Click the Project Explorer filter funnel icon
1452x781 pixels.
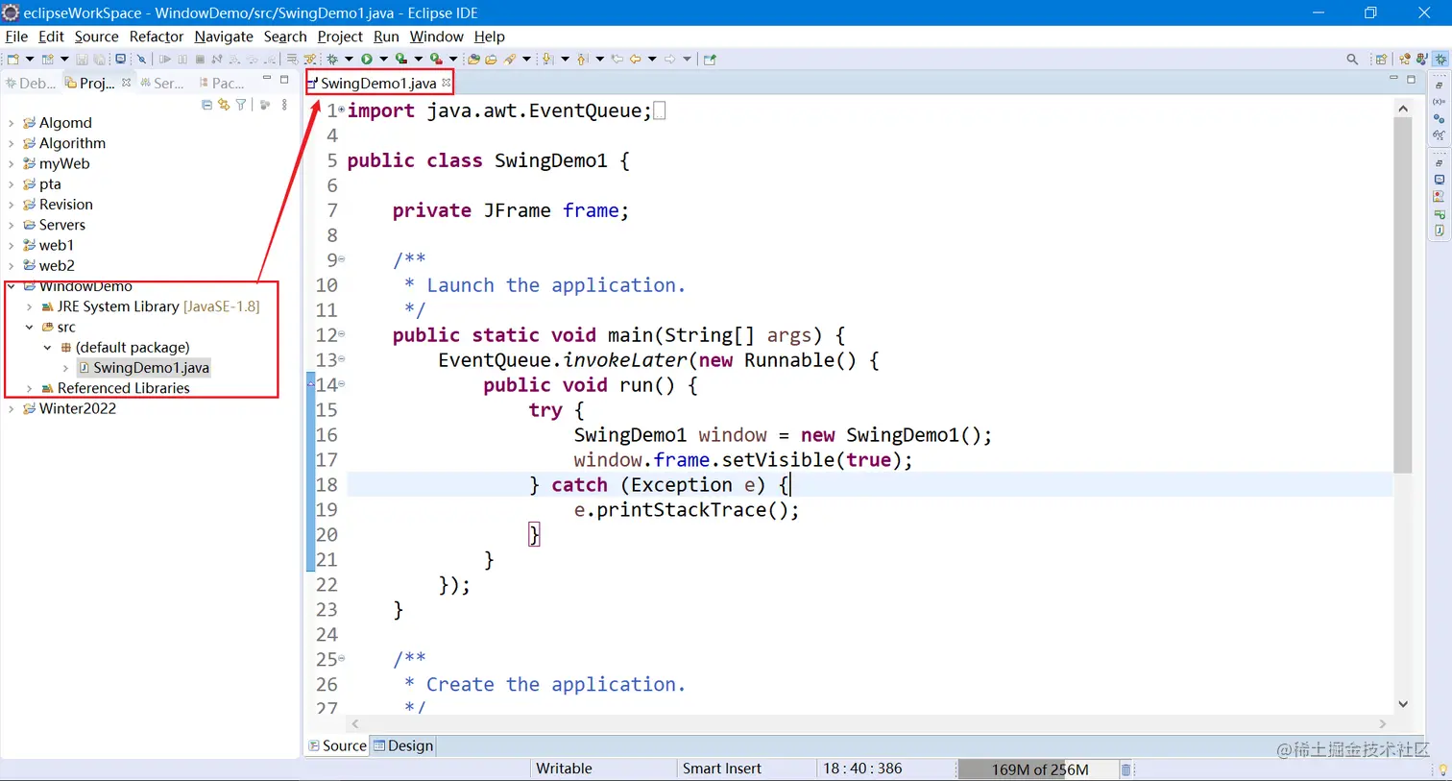(241, 105)
